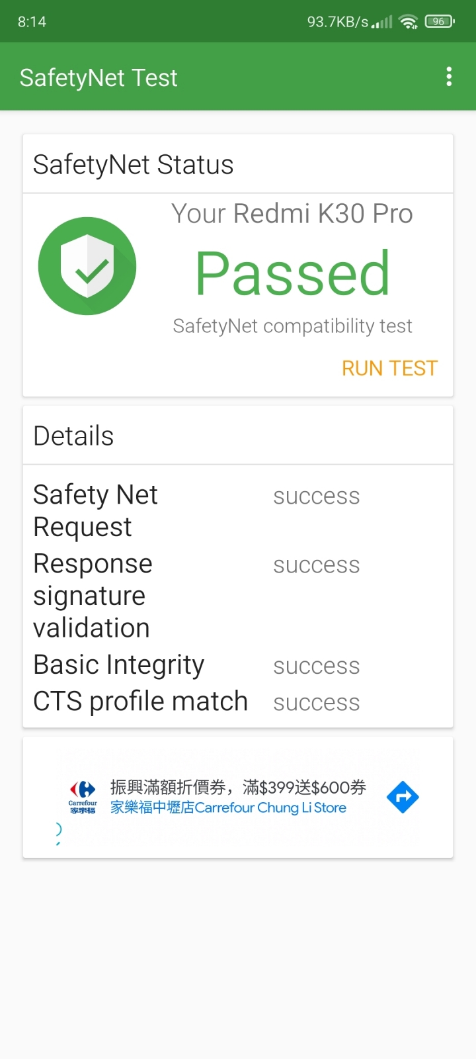Tap the large Passed result text
The image size is (476, 1059).
292,273
